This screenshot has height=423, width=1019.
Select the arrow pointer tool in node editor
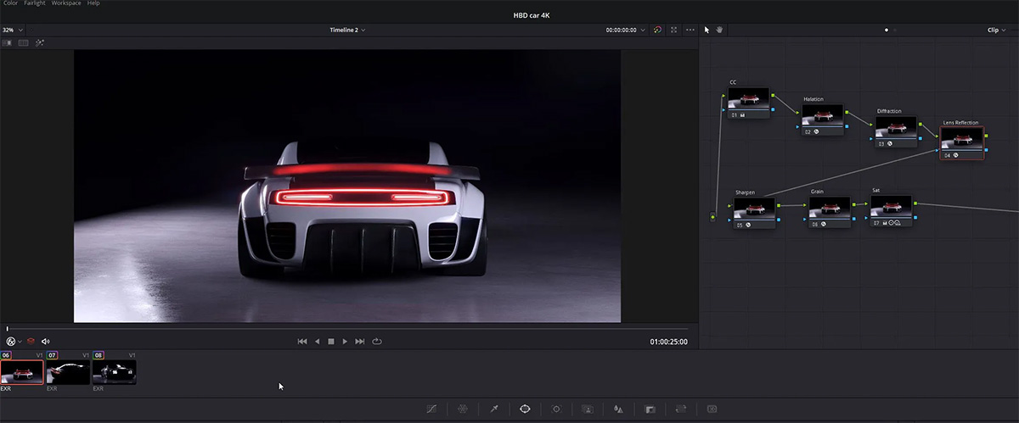tap(707, 30)
